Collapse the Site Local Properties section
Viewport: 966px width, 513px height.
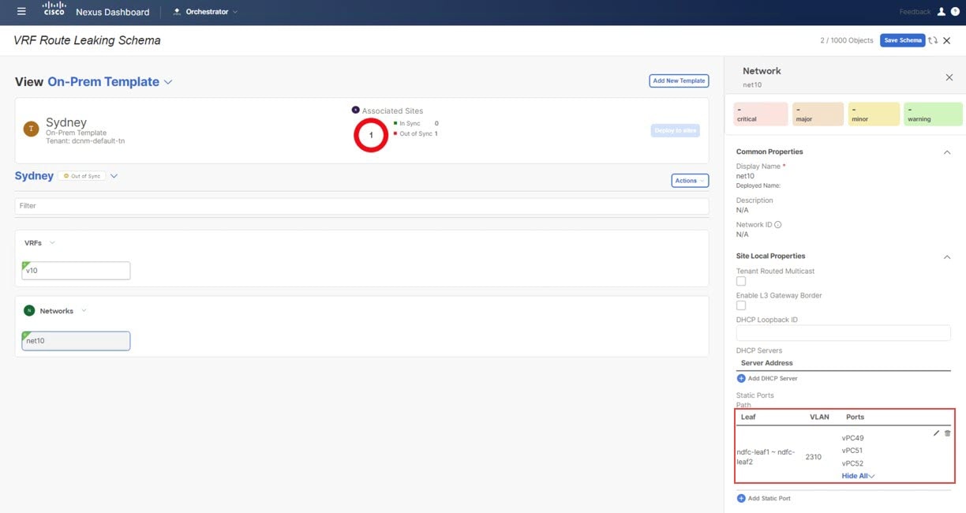click(947, 256)
